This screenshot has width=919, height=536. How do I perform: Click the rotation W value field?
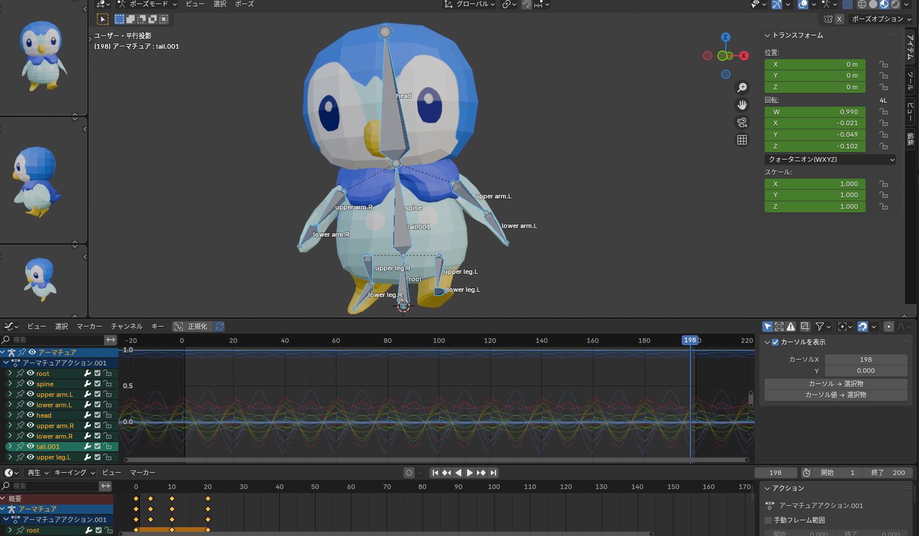pos(815,112)
